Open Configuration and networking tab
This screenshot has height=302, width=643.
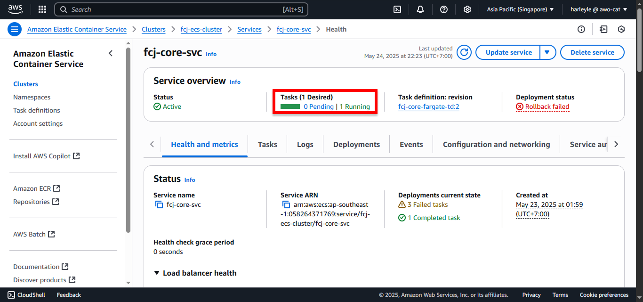pyautogui.click(x=497, y=145)
